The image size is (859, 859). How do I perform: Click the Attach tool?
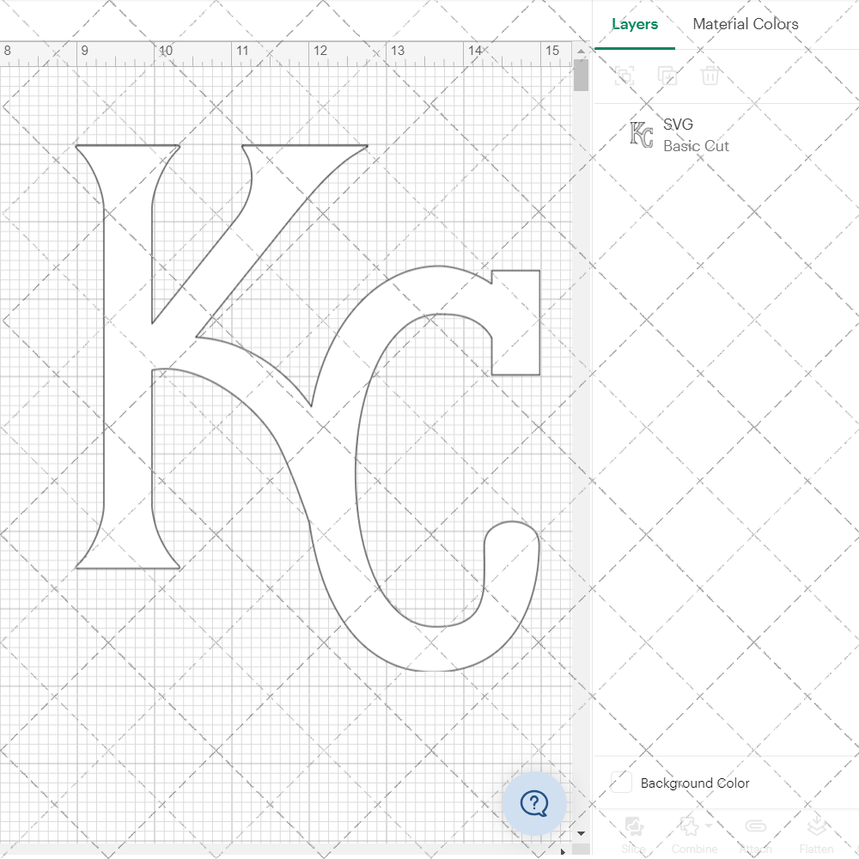tap(755, 834)
